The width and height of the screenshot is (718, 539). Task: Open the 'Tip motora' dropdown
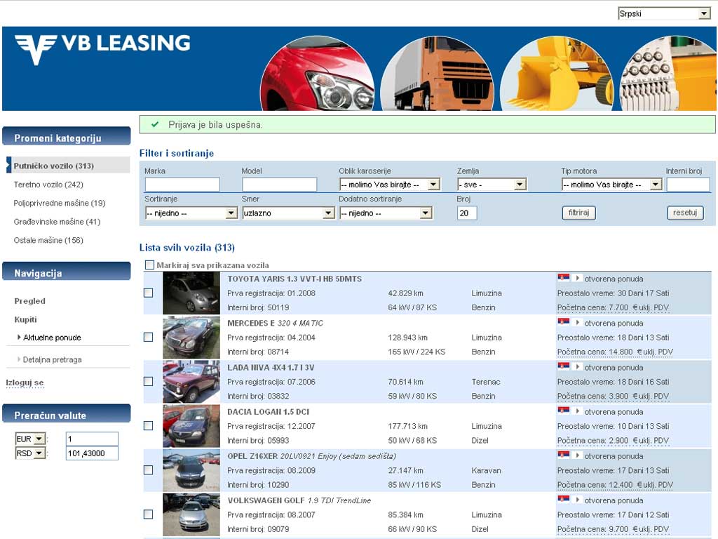point(611,185)
